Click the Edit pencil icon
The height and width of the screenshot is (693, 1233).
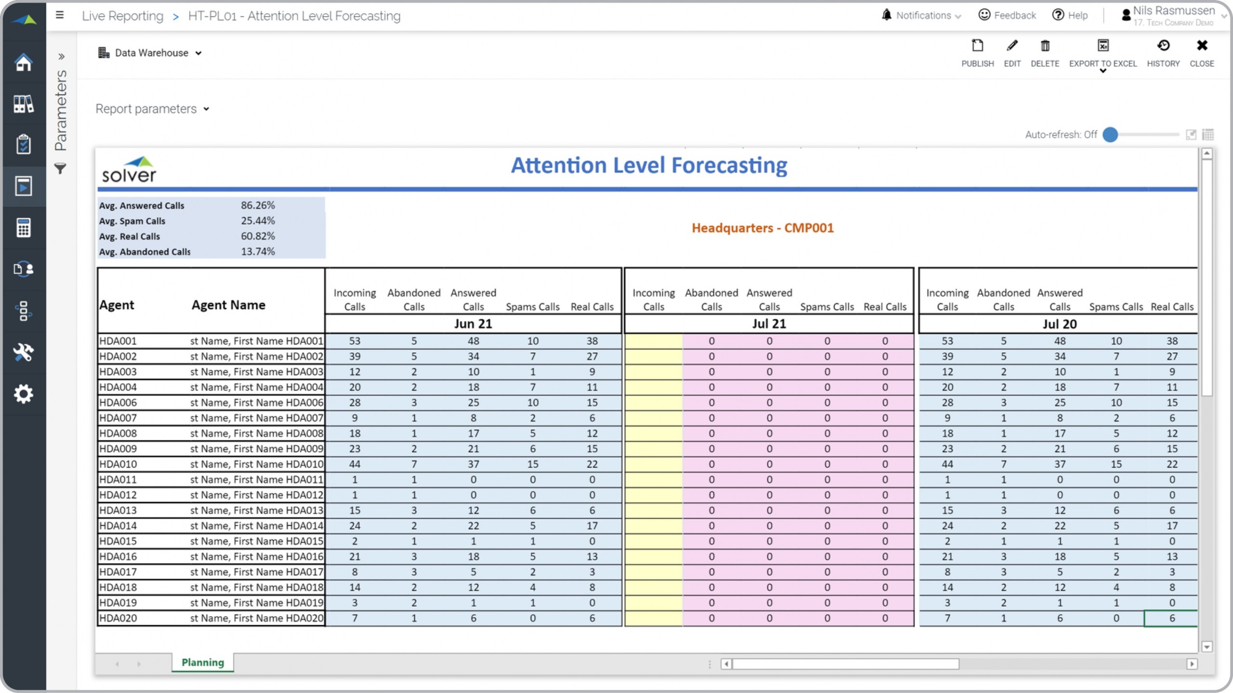coord(1012,46)
